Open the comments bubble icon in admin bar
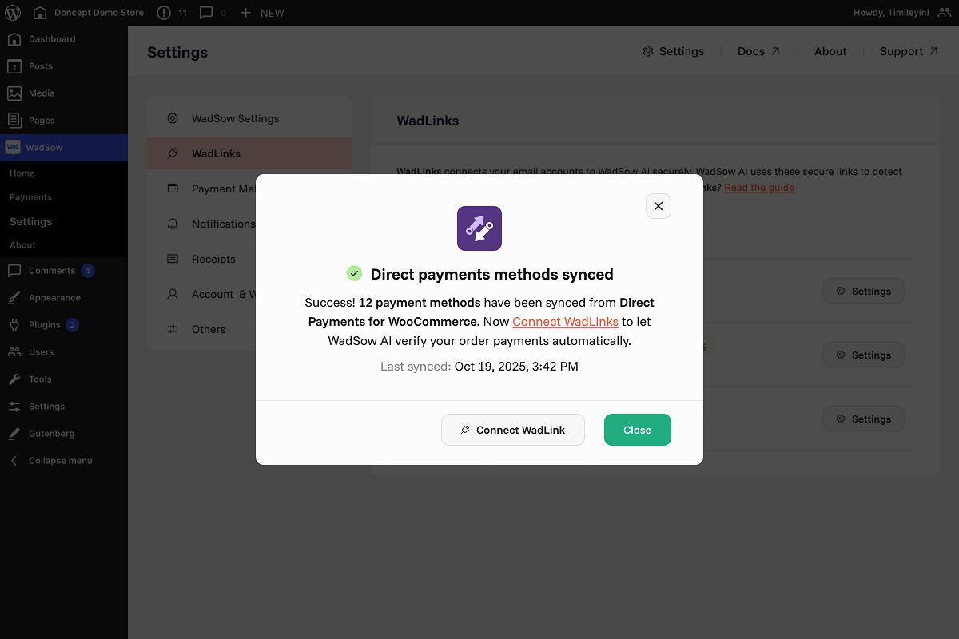Image resolution: width=959 pixels, height=639 pixels. [x=206, y=13]
